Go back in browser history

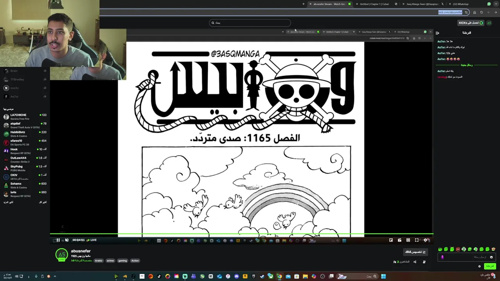click(x=496, y=12)
